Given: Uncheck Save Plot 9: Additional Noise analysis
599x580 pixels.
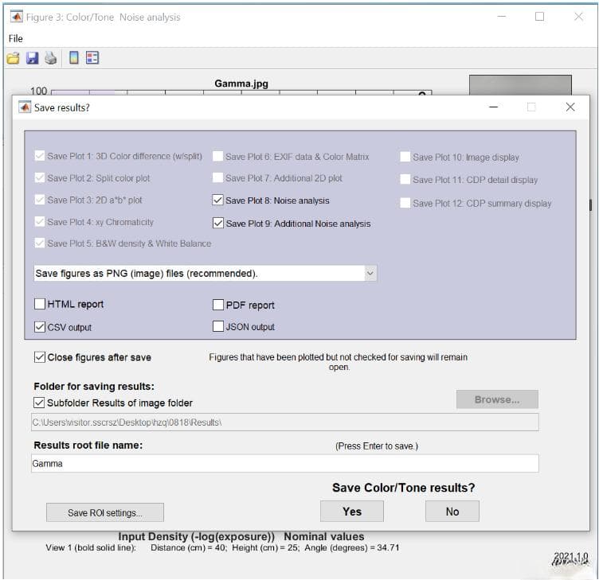Looking at the screenshot, I should [217, 223].
